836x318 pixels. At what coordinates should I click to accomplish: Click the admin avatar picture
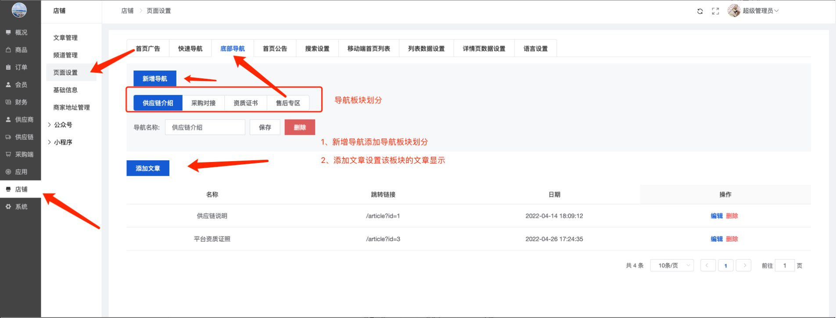[734, 11]
